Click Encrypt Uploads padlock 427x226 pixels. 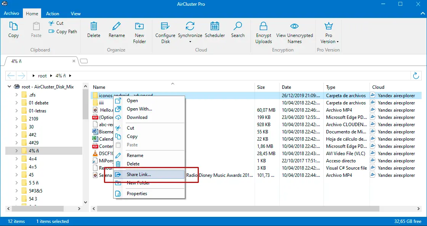263,26
